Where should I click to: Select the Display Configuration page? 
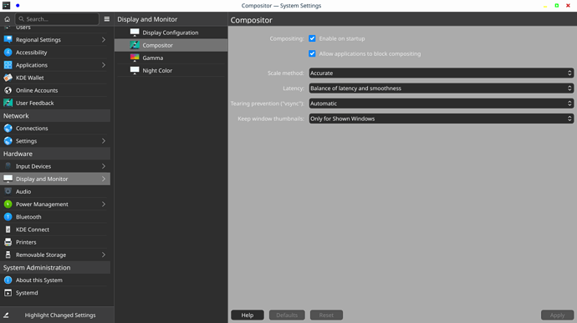[x=171, y=33]
